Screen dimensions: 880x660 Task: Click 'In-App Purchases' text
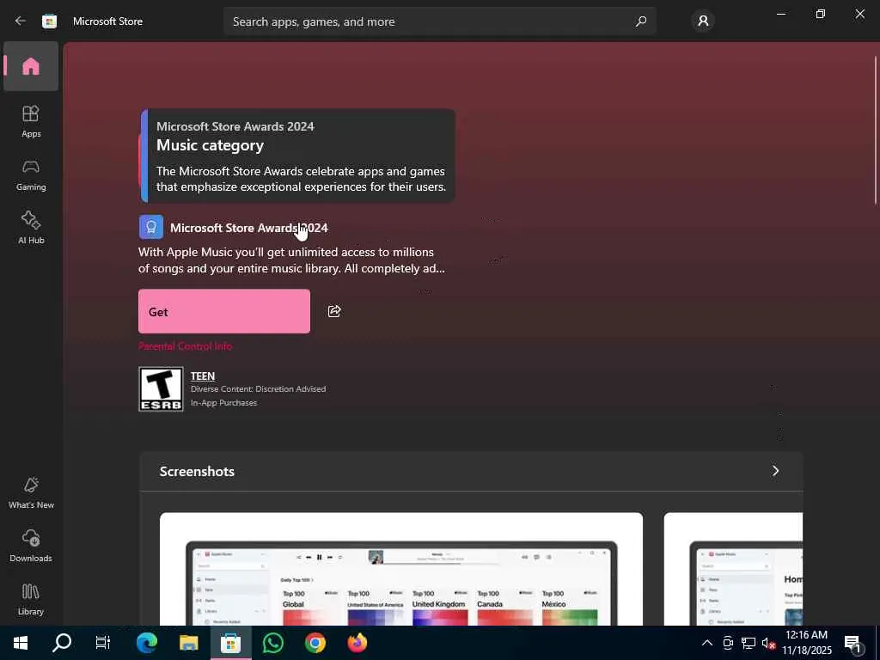[224, 403]
